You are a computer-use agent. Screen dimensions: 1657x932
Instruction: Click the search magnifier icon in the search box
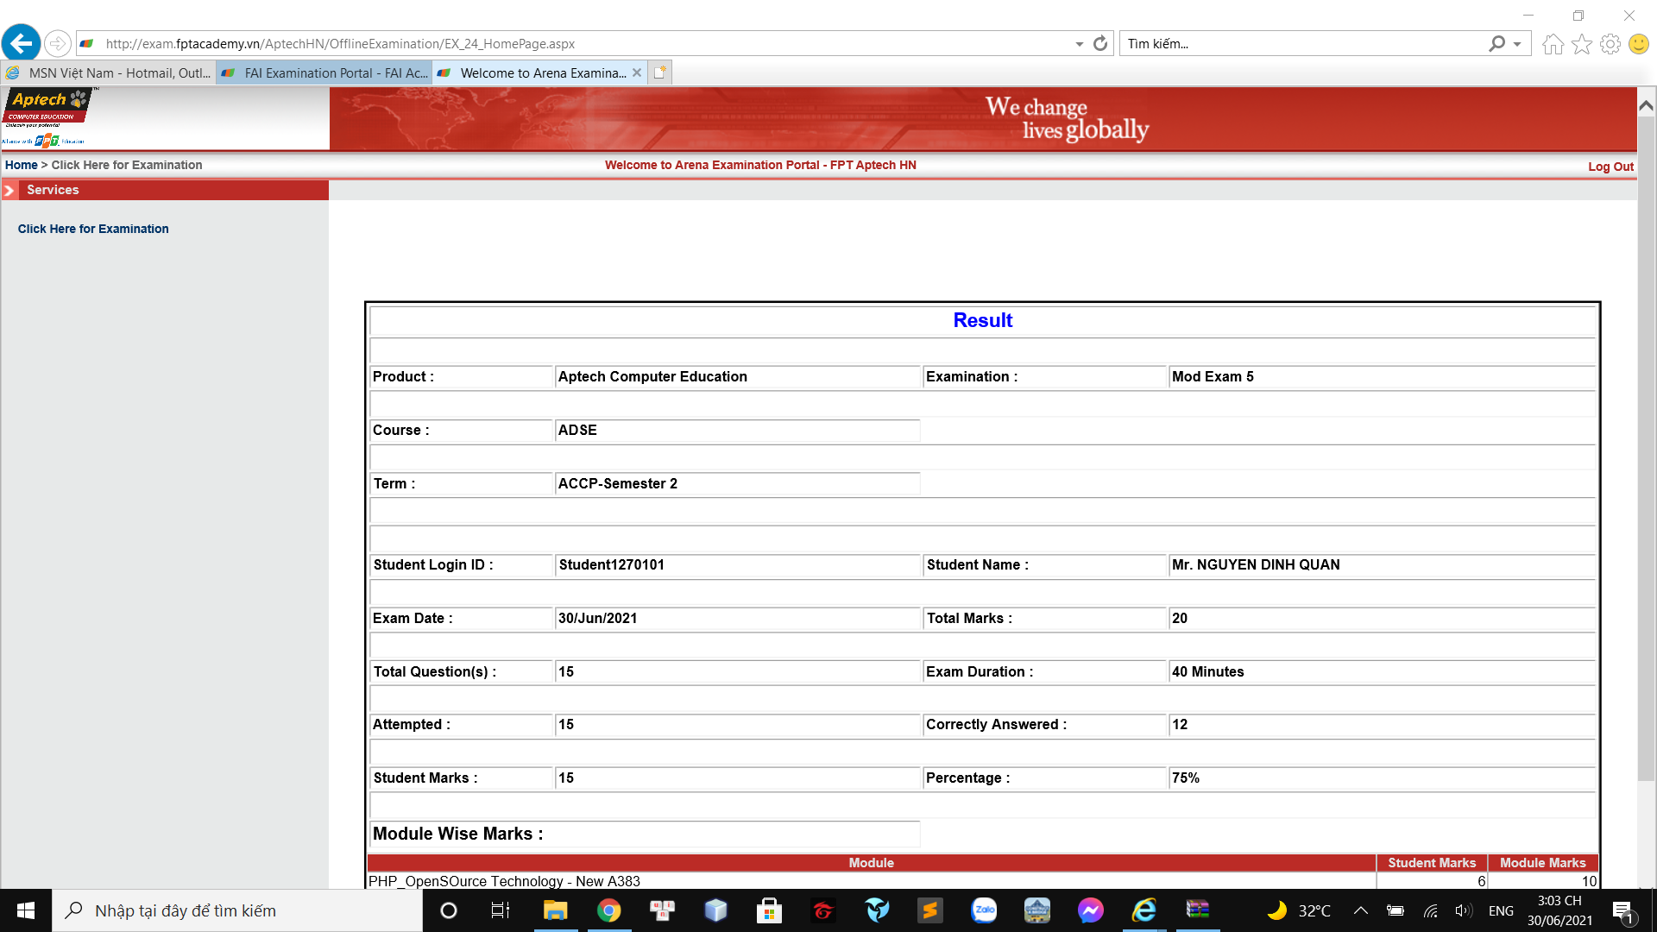(1497, 43)
